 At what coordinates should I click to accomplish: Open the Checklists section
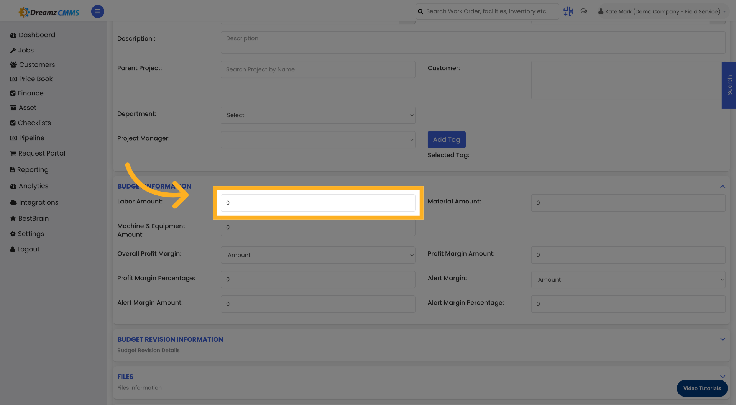pyautogui.click(x=34, y=123)
